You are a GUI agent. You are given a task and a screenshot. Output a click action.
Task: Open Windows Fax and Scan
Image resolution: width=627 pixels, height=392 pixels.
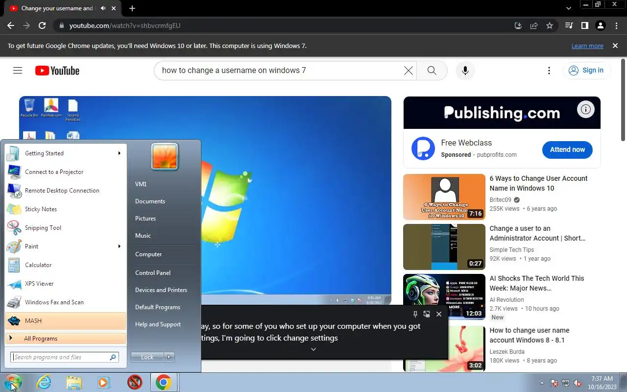click(x=65, y=302)
